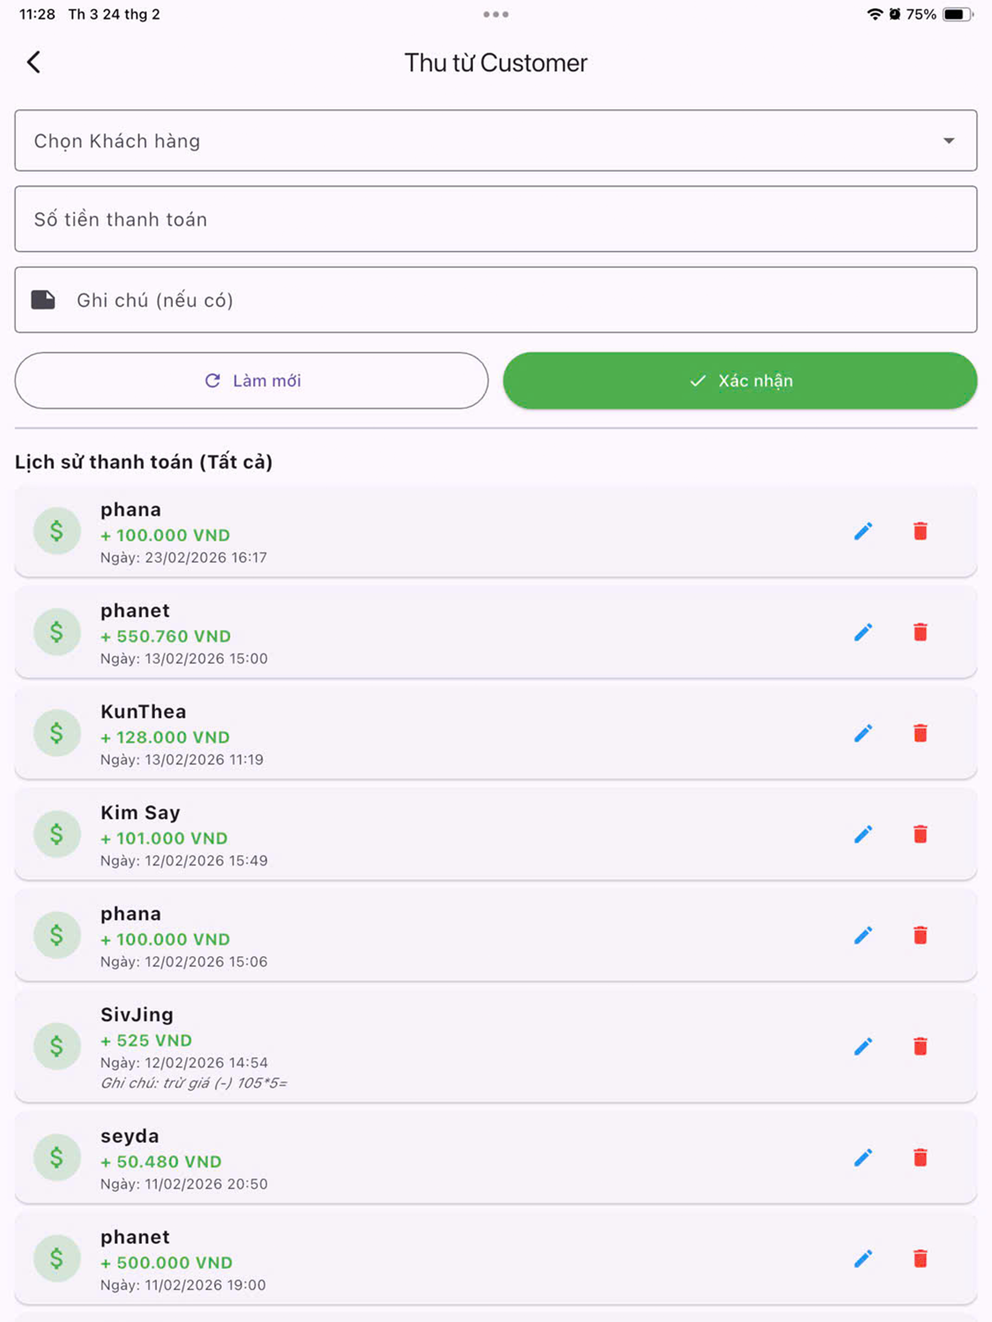Tap the dollar icon beside KunThea
Viewport: 992px width, 1322px height.
click(57, 733)
